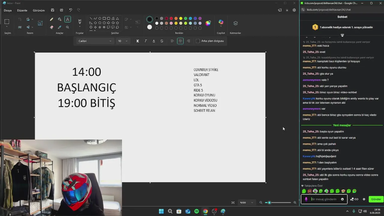The image size is (384, 216).
Task: Open taskbar Search
Action: 170,211
